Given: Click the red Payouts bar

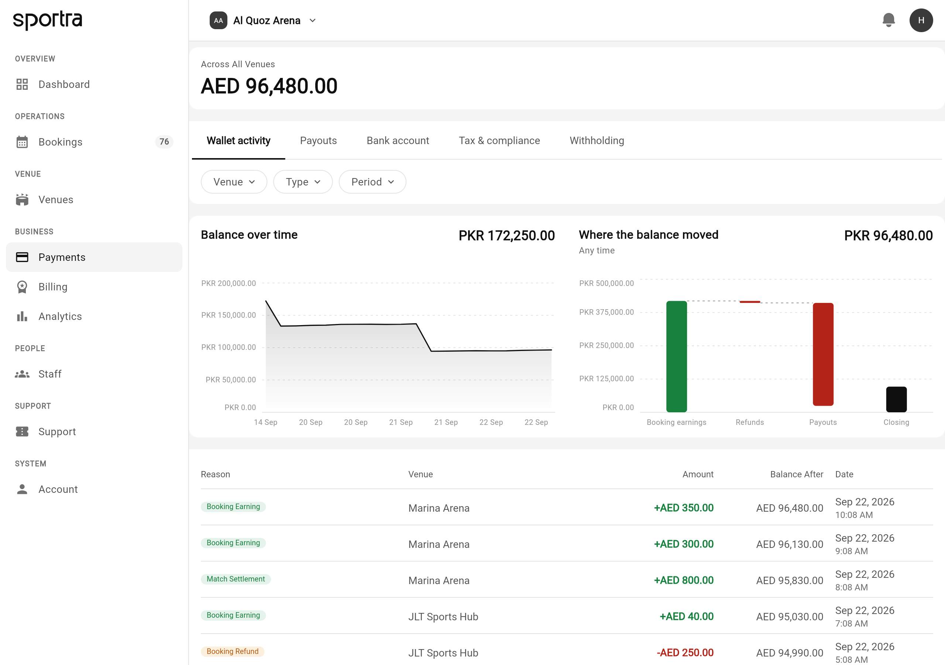Looking at the screenshot, I should point(823,354).
